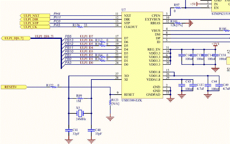Screen dimensions: 230x144
Task: Click the USB3300-EZK part name
Action: [132, 100]
